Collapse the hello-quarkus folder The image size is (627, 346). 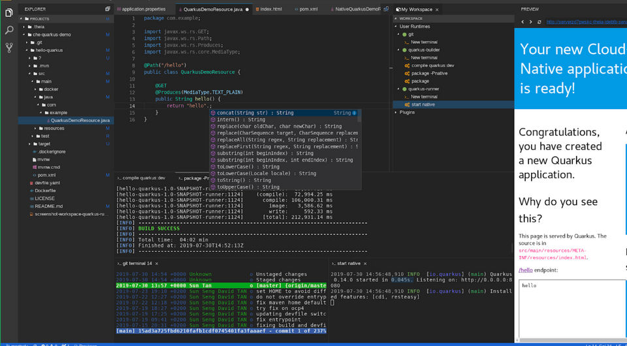(27, 50)
